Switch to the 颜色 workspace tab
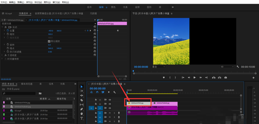259x124 pixels. coord(113,7)
